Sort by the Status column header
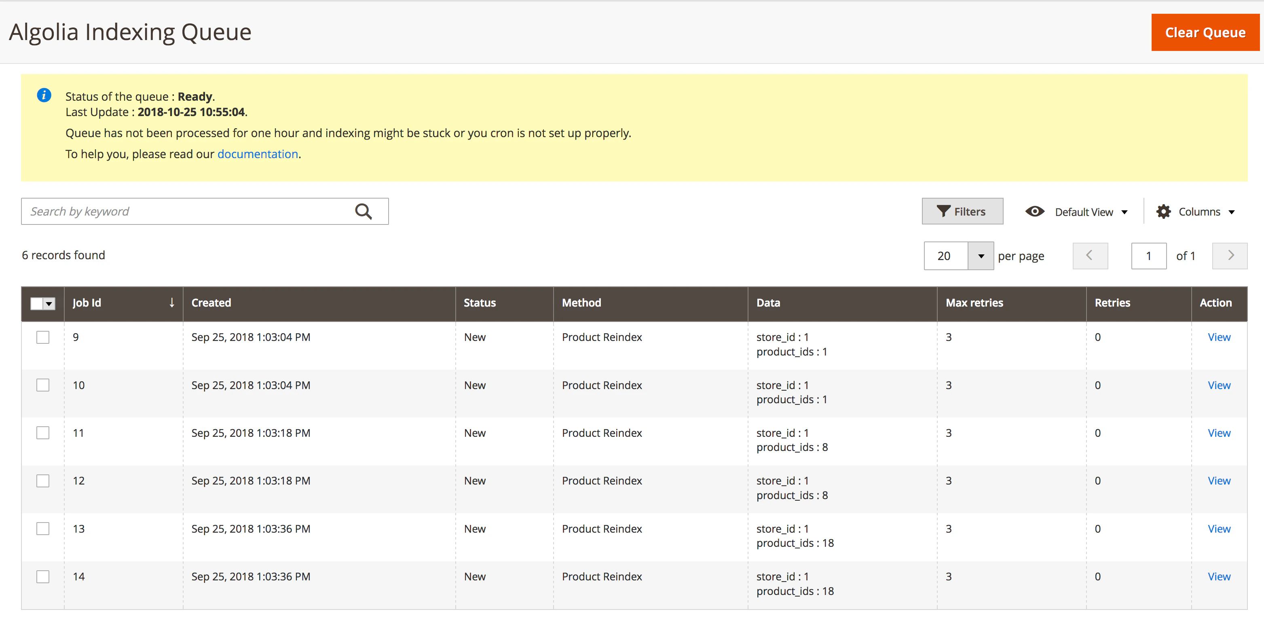Image resolution: width=1264 pixels, height=618 pixels. click(480, 303)
